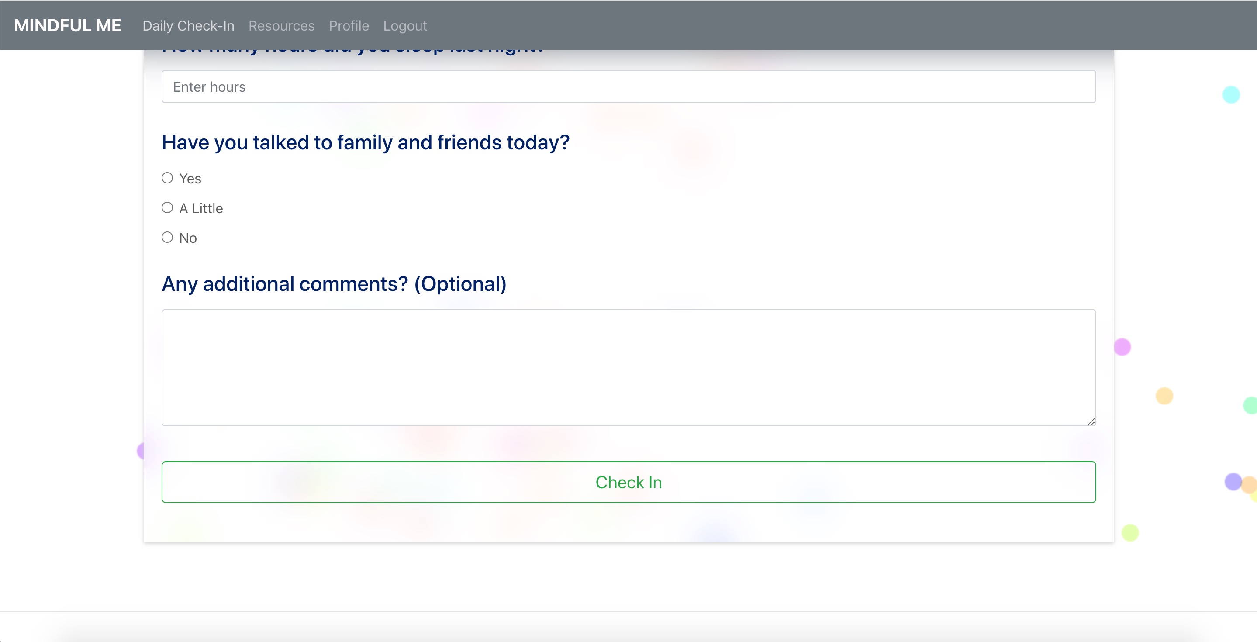Click the cyan floating bubble
Viewport: 1257px width, 642px height.
pos(1231,95)
